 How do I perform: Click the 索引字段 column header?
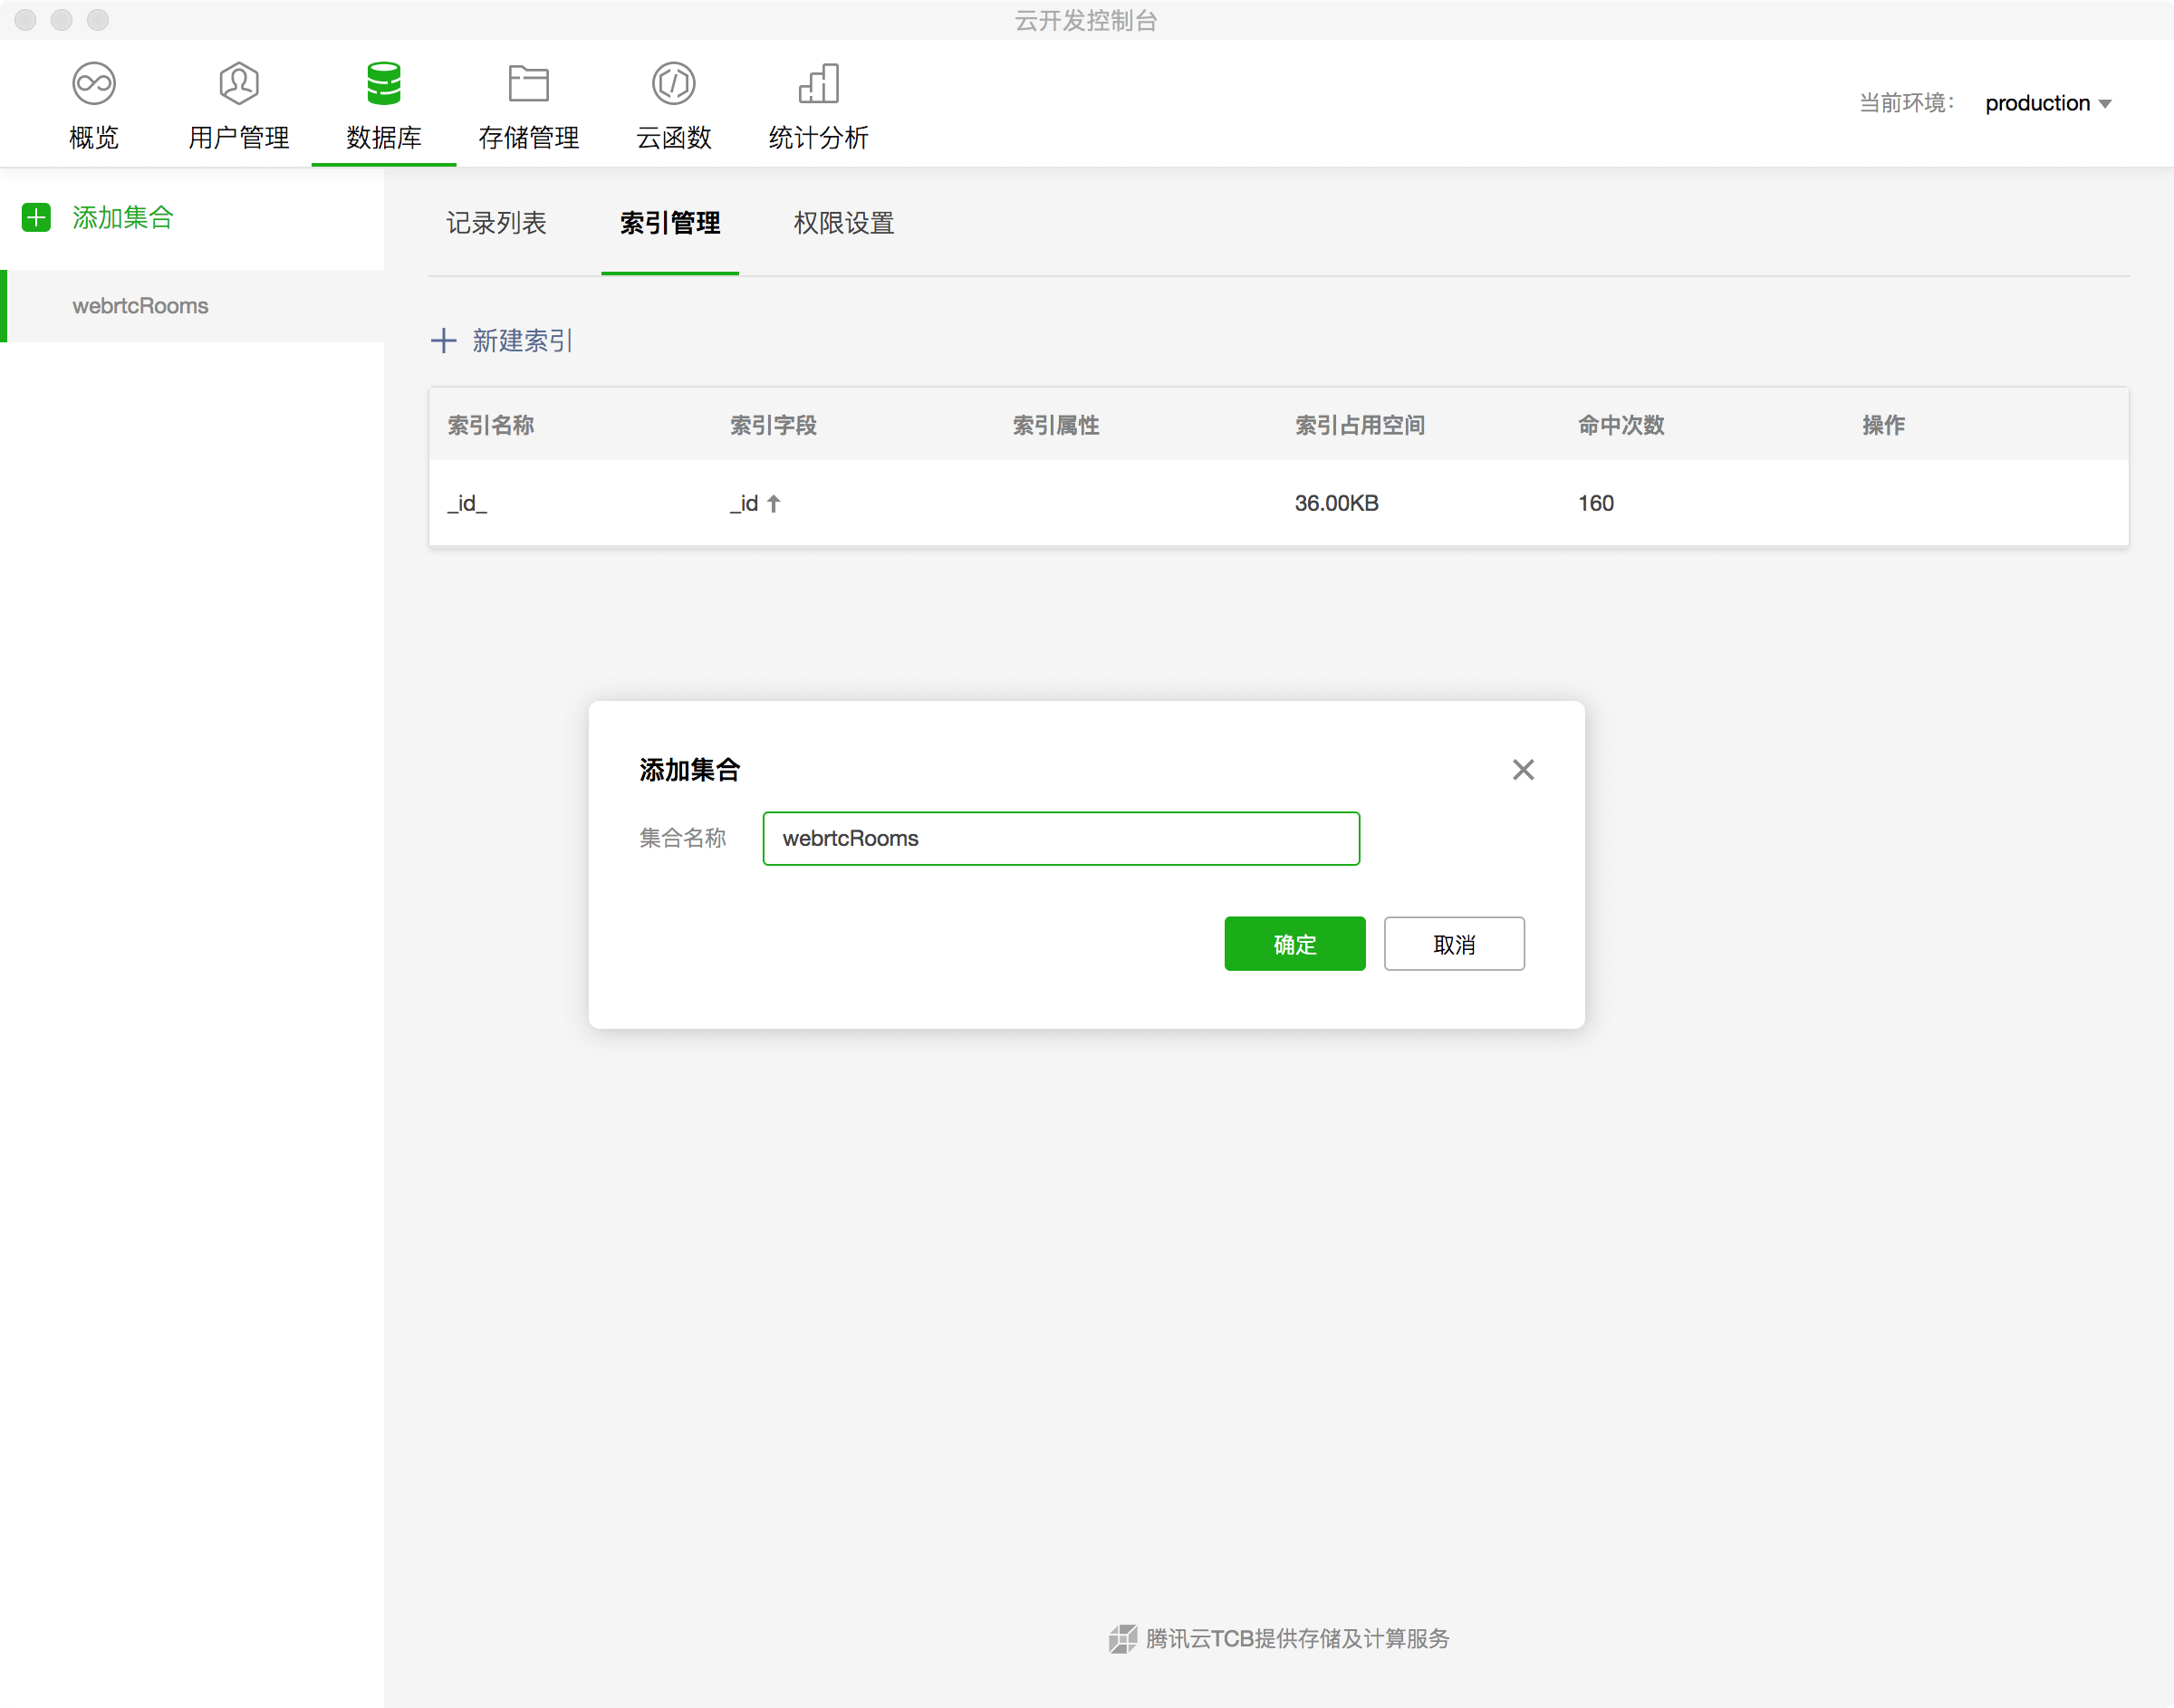pos(774,426)
